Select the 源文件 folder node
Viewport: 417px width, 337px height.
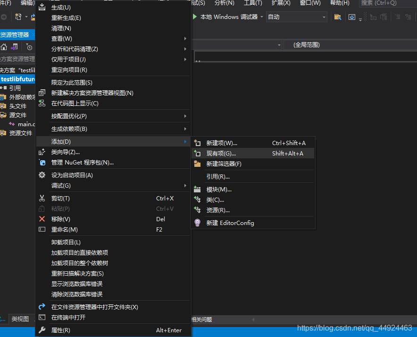17,115
